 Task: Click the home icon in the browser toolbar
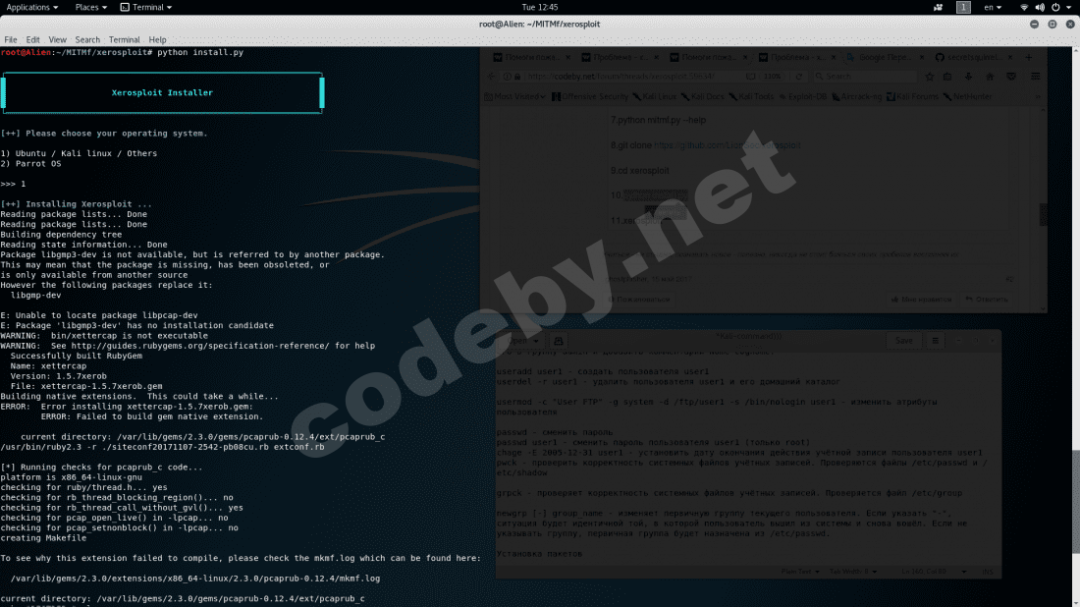tap(990, 77)
